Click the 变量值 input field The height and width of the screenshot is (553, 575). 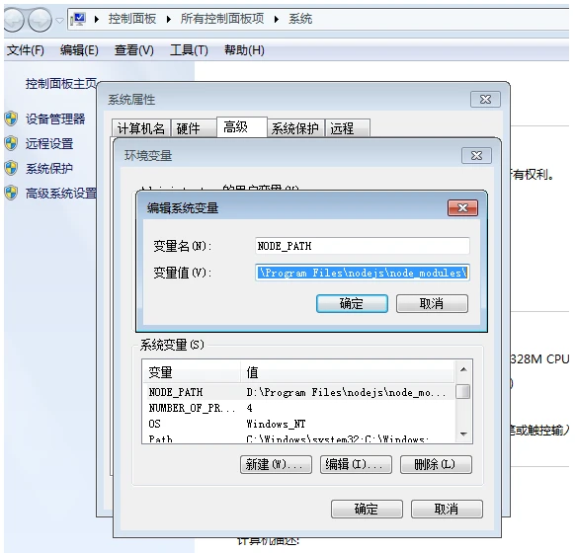[x=362, y=273]
